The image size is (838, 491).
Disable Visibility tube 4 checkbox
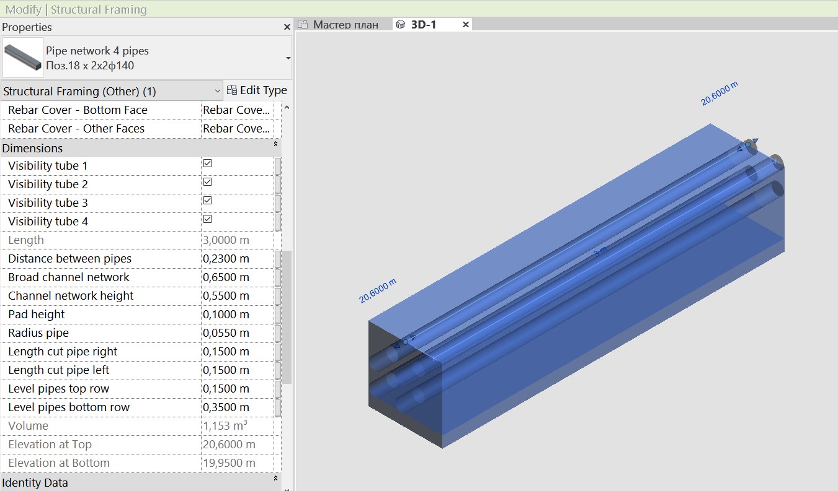click(208, 219)
